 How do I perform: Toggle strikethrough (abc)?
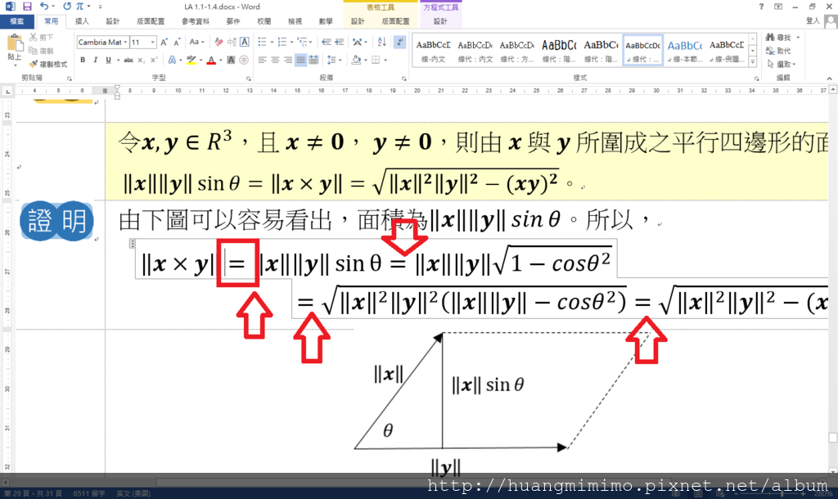pyautogui.click(x=128, y=60)
